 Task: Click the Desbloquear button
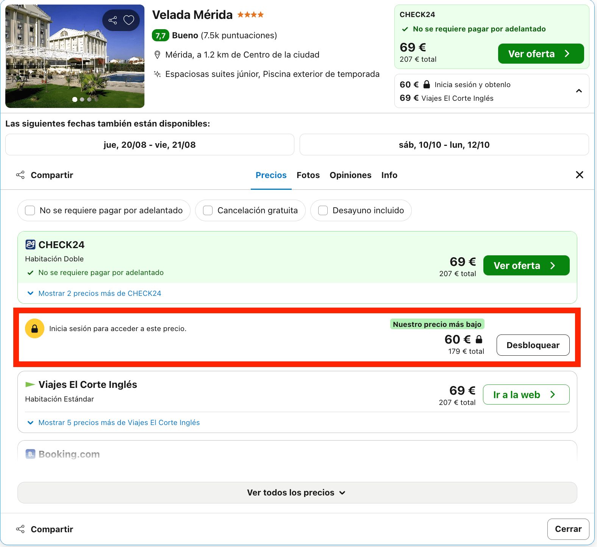[533, 345]
